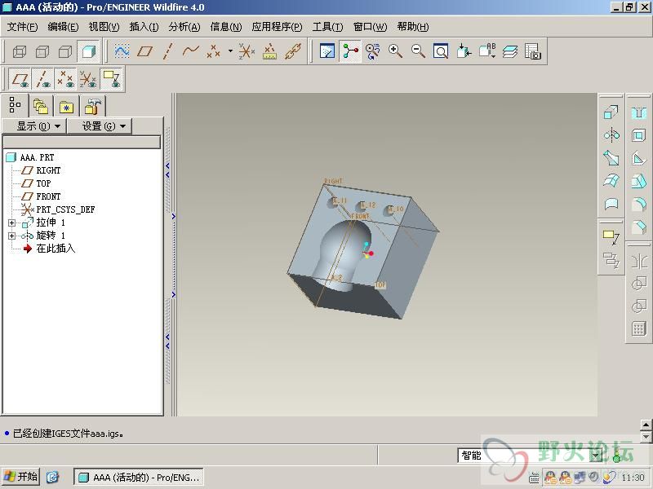Toggle datum planes display

[x=20, y=78]
